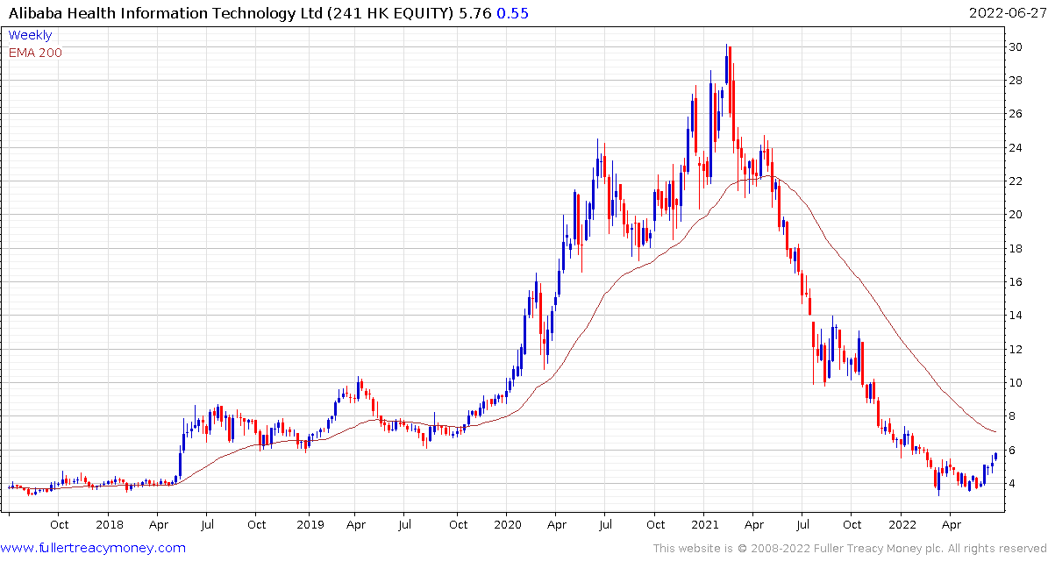The image size is (1048, 561).
Task: Select the end of the red EMA line
Action: tap(995, 431)
